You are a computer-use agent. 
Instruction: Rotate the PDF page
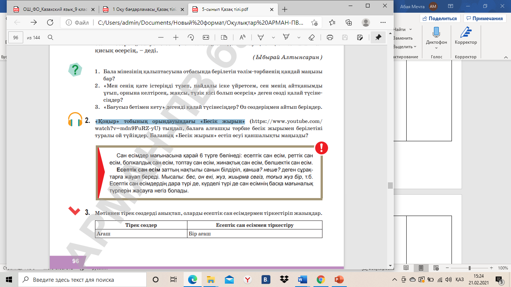(191, 37)
